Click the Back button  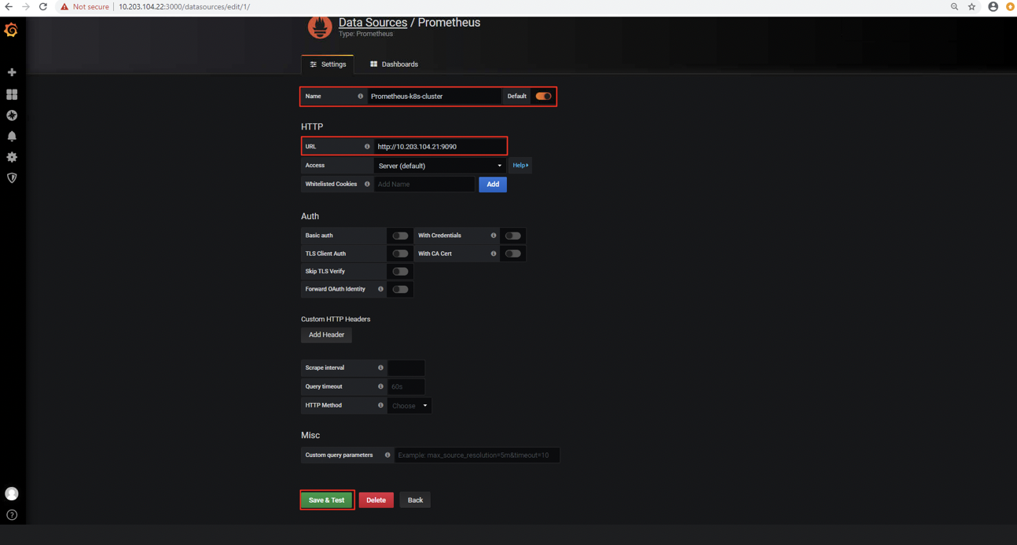[x=415, y=500]
